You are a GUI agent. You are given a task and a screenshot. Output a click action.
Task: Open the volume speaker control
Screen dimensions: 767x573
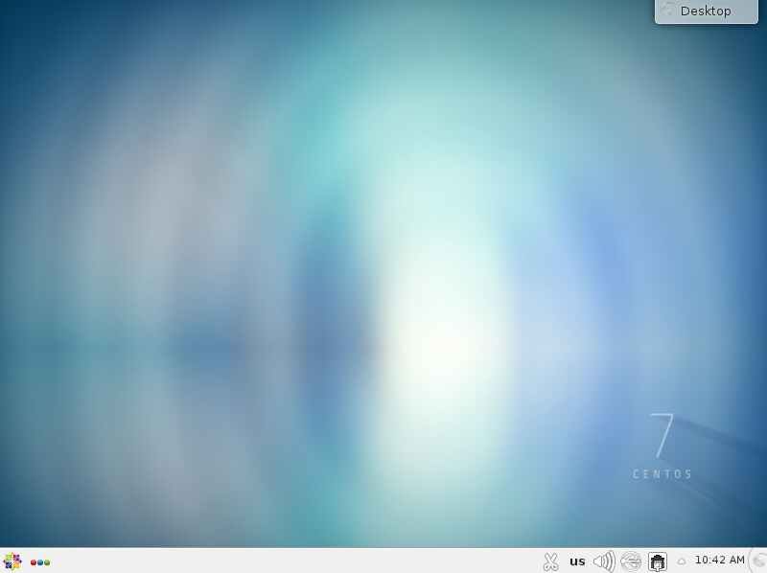[x=604, y=562]
